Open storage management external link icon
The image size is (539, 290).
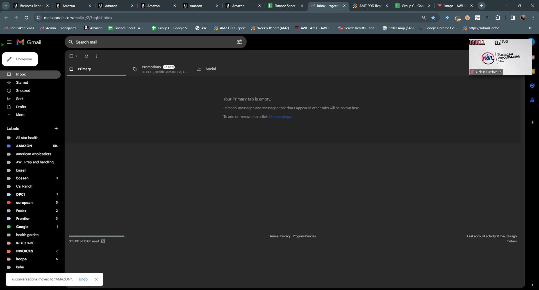(103, 241)
